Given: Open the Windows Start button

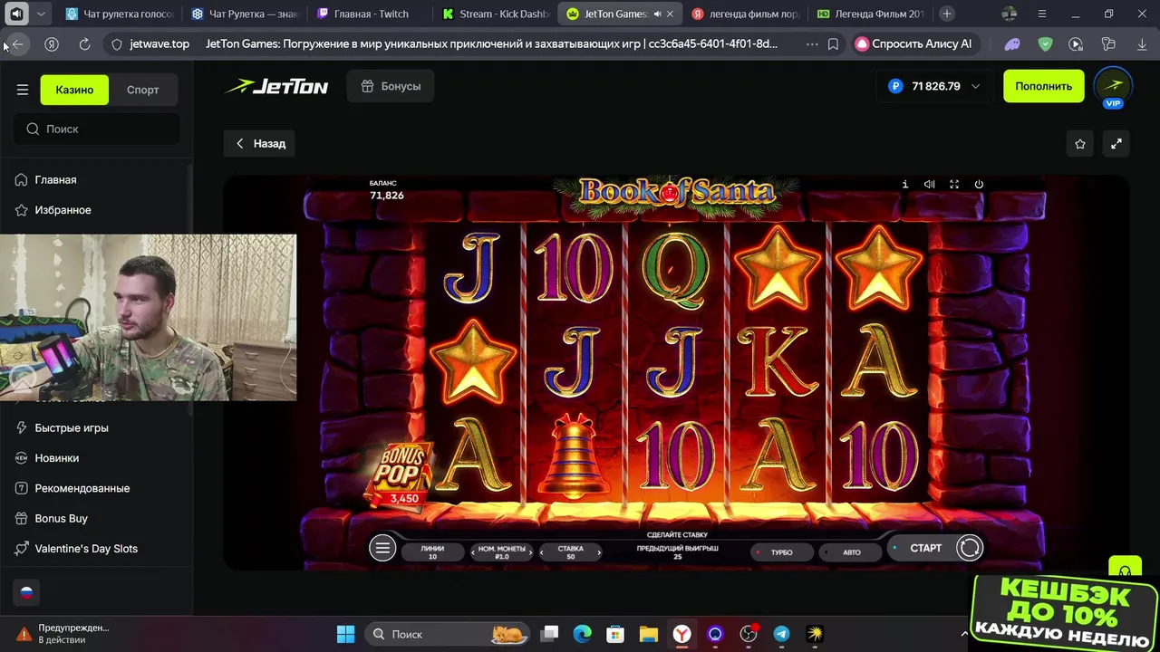Looking at the screenshot, I should coord(346,634).
